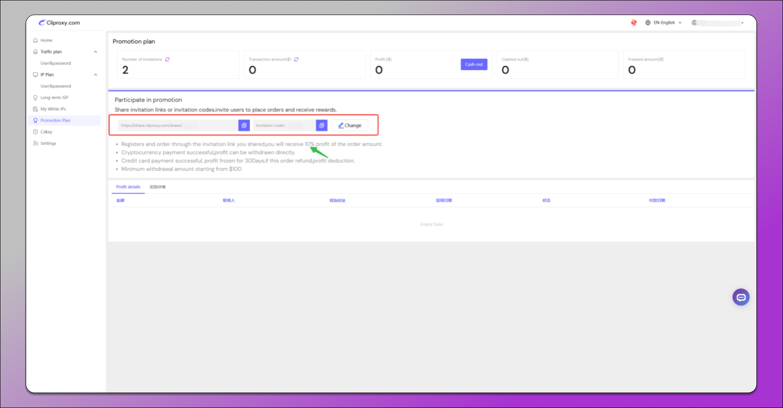Refresh the Number of Invitations count

pos(168,59)
